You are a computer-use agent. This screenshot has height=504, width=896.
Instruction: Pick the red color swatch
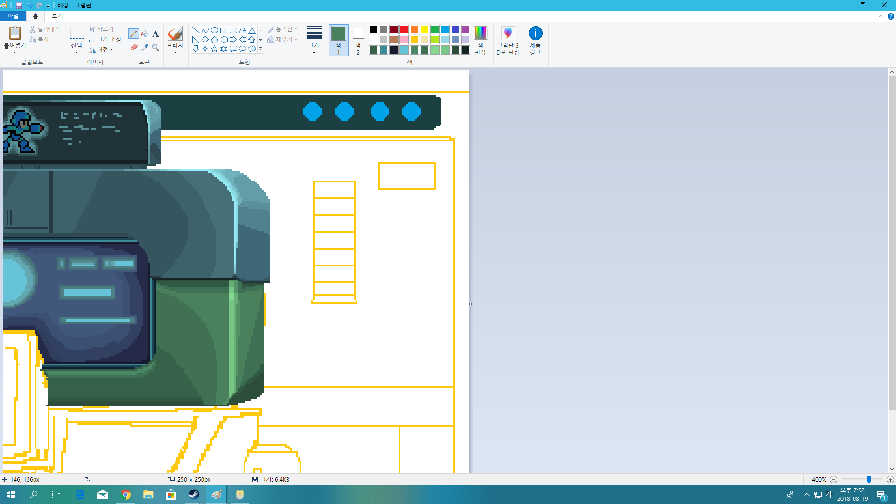point(404,29)
